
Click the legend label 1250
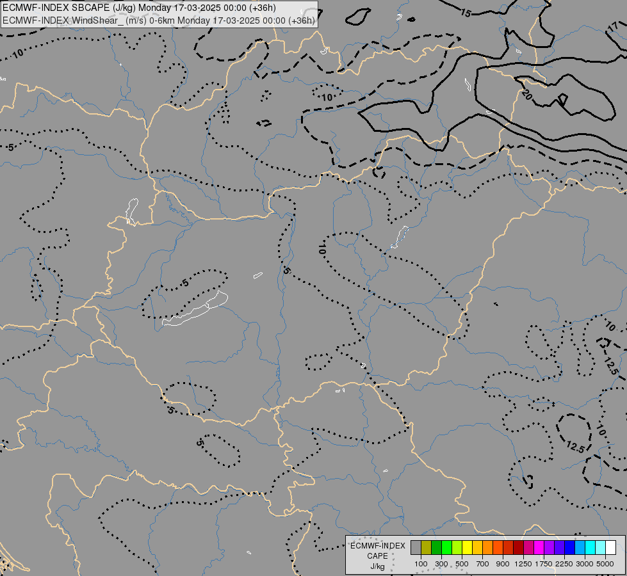523,564
